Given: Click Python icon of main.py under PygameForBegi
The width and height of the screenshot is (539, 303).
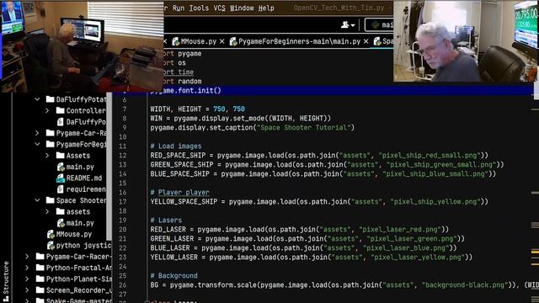Looking at the screenshot, I should [x=61, y=167].
